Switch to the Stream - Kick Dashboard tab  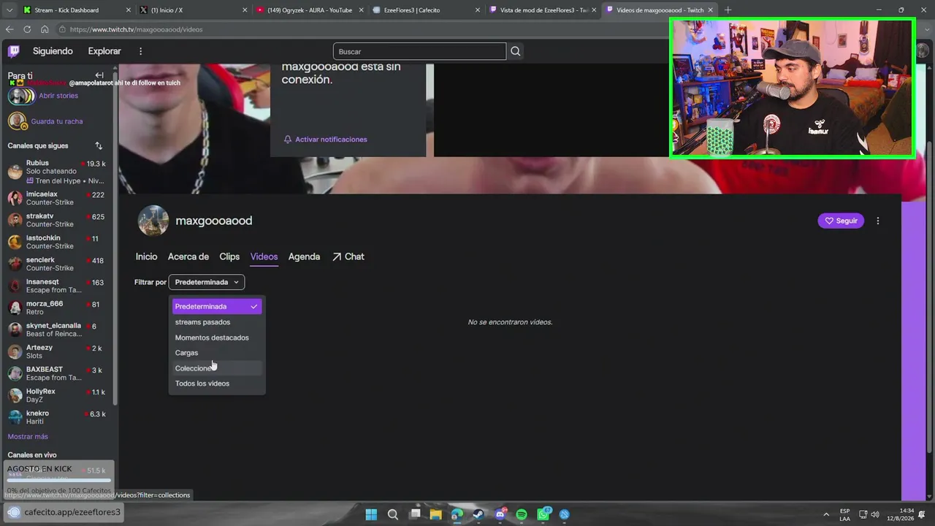pos(77,10)
